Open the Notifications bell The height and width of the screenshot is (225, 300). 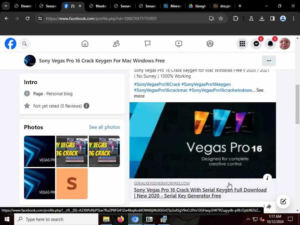(270, 44)
